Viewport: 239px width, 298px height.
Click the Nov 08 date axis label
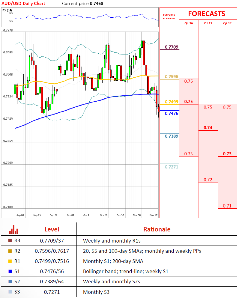[x=137, y=215]
